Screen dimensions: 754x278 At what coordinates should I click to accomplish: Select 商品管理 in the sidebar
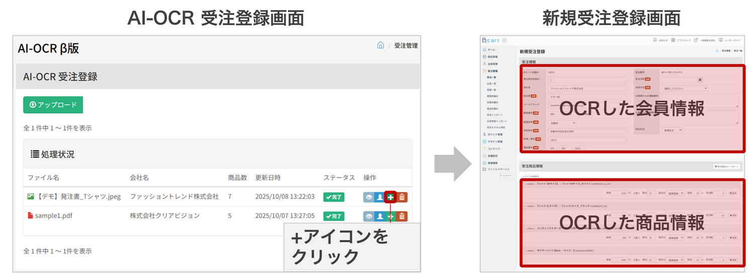tap(493, 57)
